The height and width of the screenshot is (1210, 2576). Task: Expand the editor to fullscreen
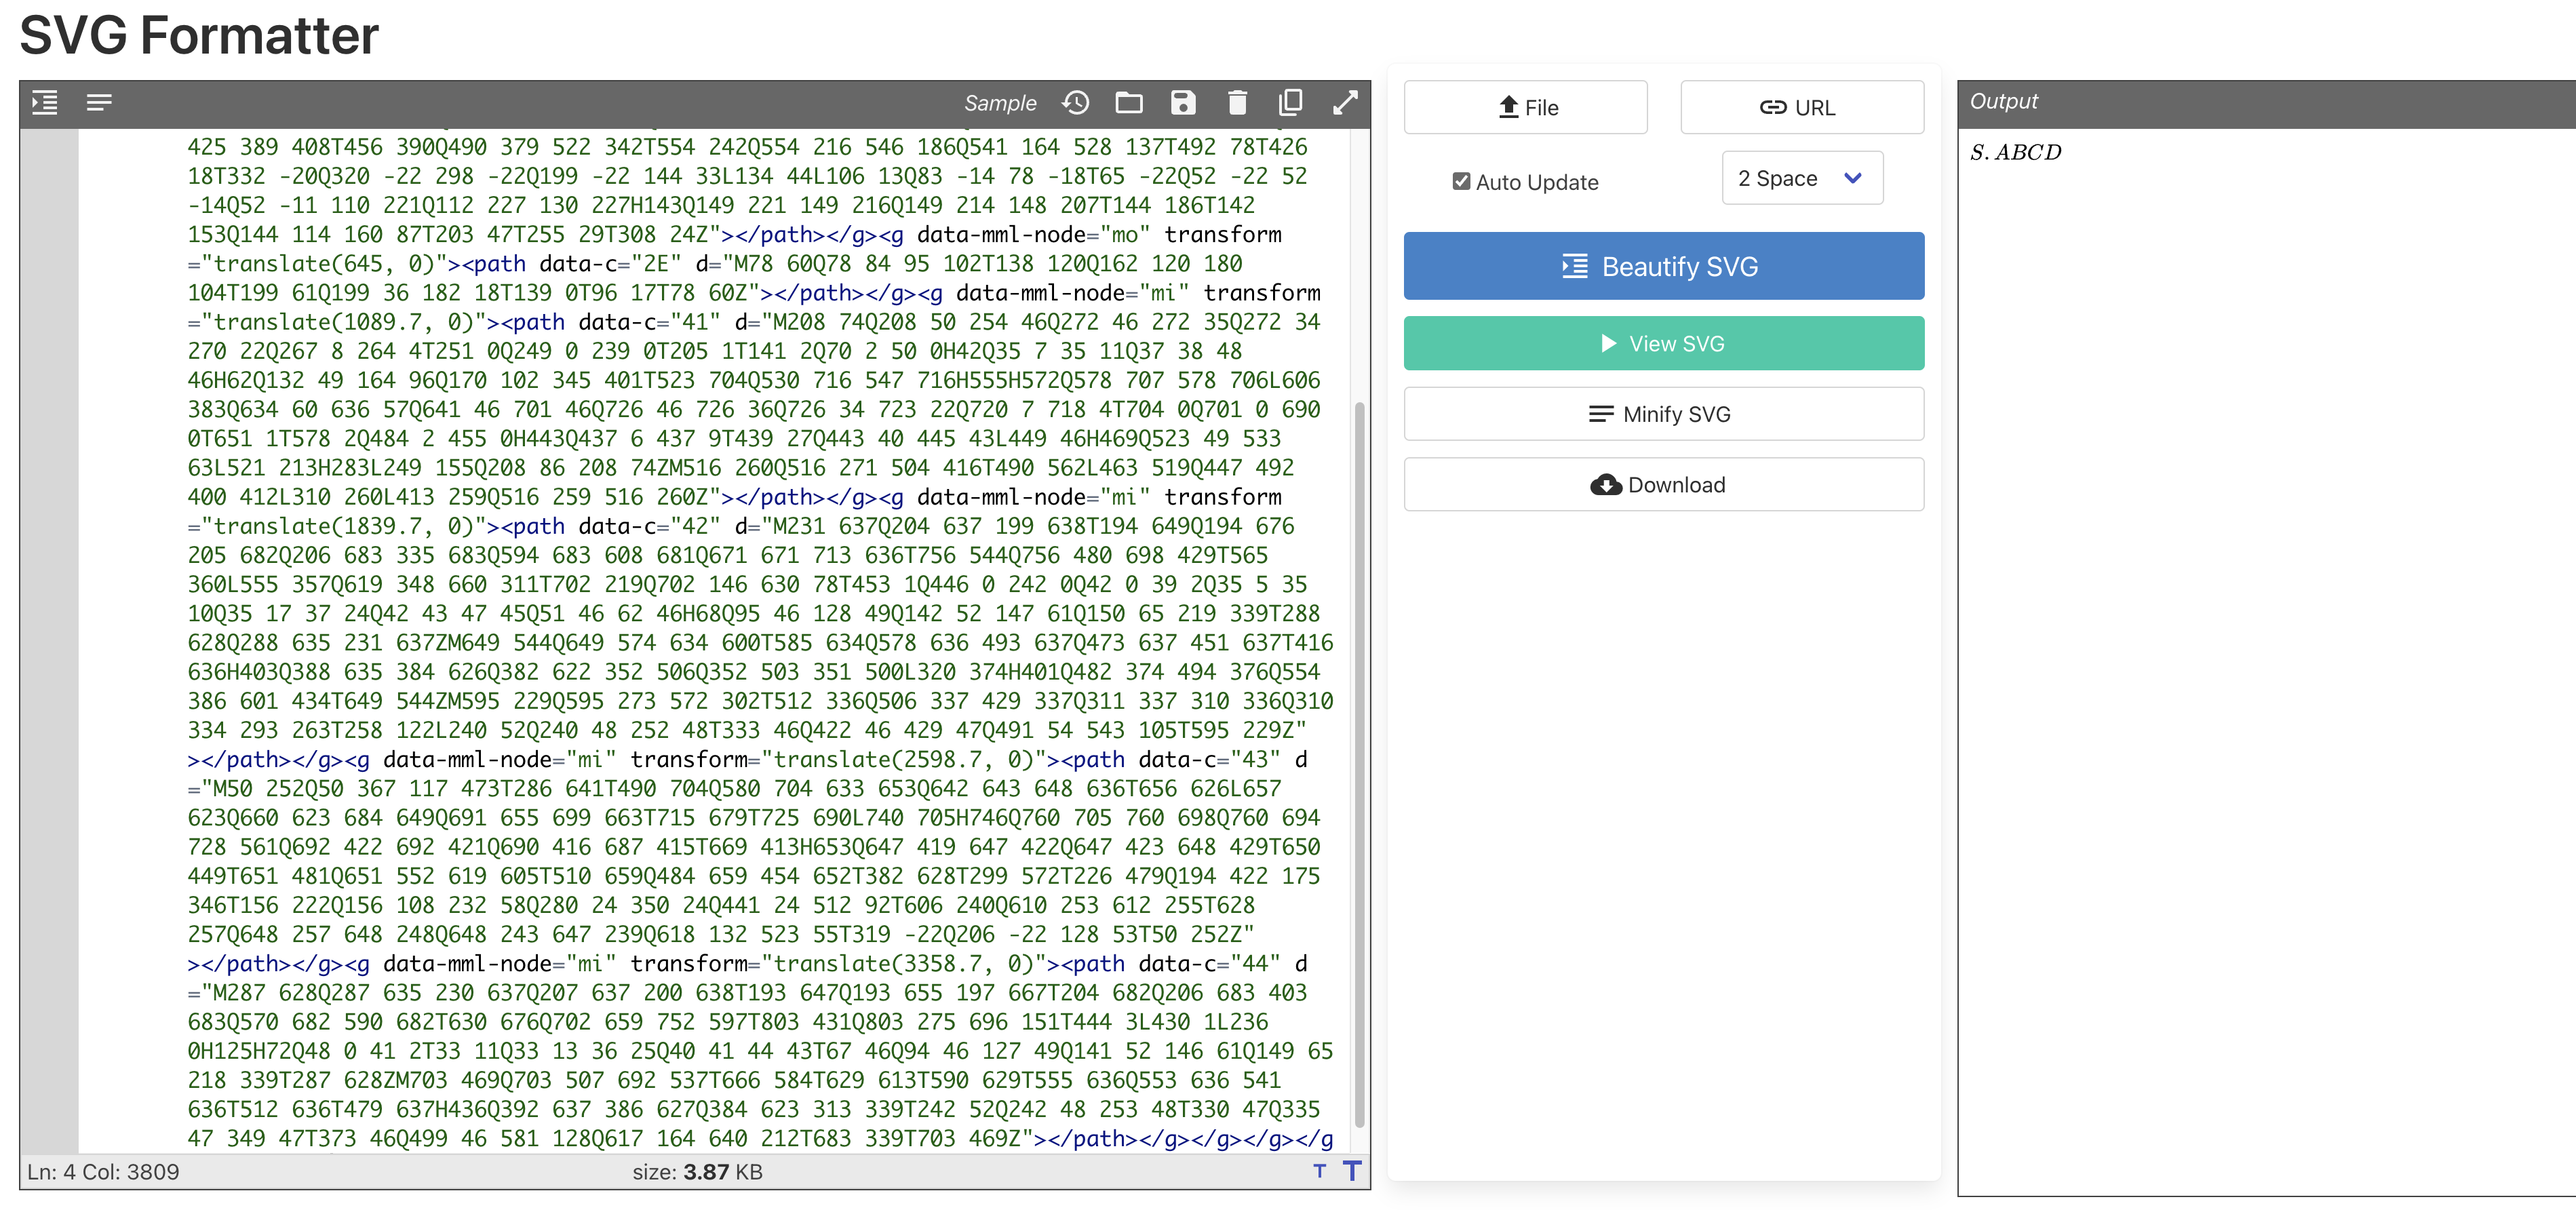(x=1346, y=103)
